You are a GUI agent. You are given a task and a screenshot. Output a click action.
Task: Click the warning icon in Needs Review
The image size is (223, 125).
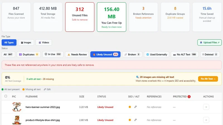[x=69, y=54]
